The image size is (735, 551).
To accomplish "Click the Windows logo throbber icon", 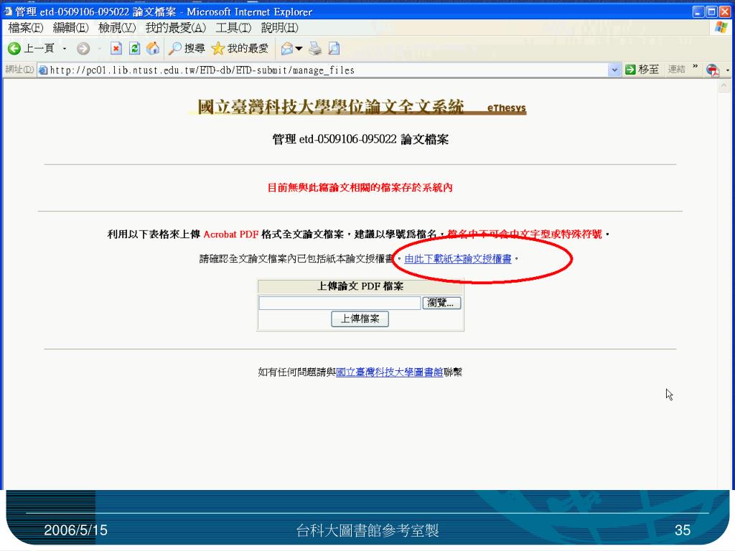I will click(721, 28).
